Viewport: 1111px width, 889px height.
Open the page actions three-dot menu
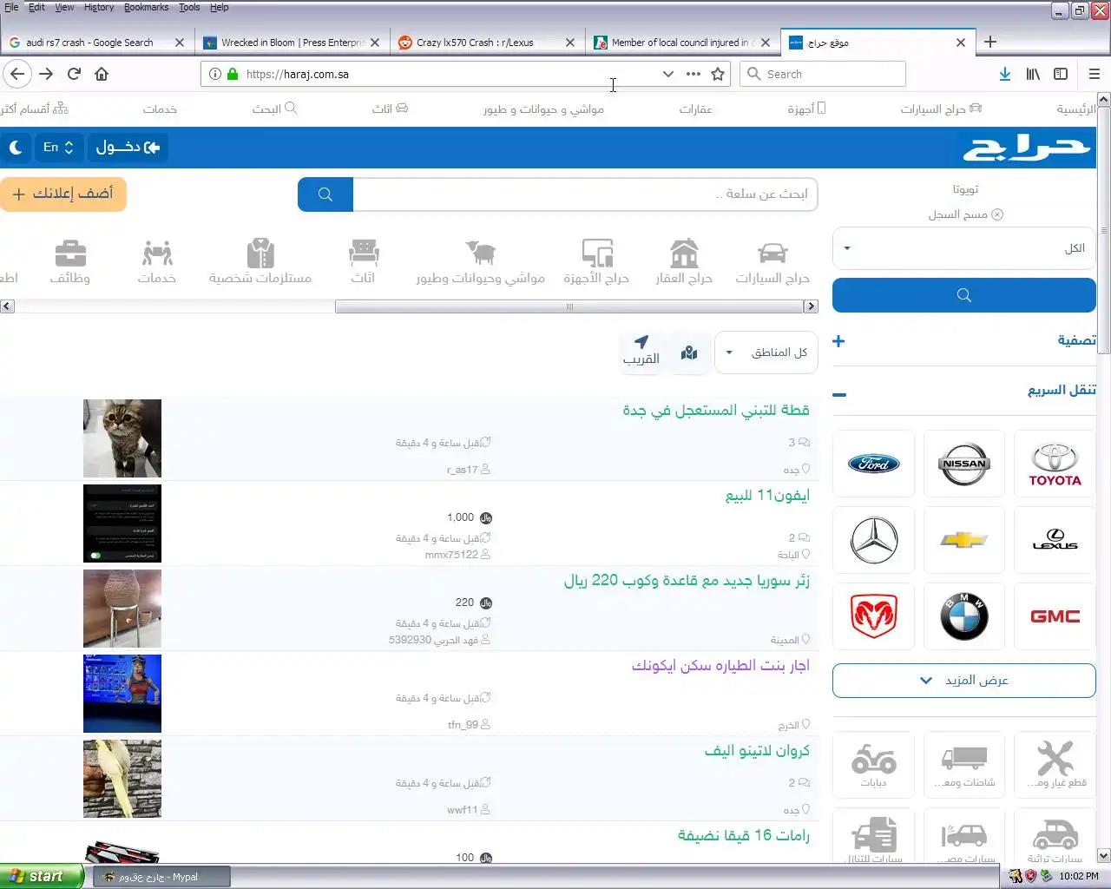693,74
